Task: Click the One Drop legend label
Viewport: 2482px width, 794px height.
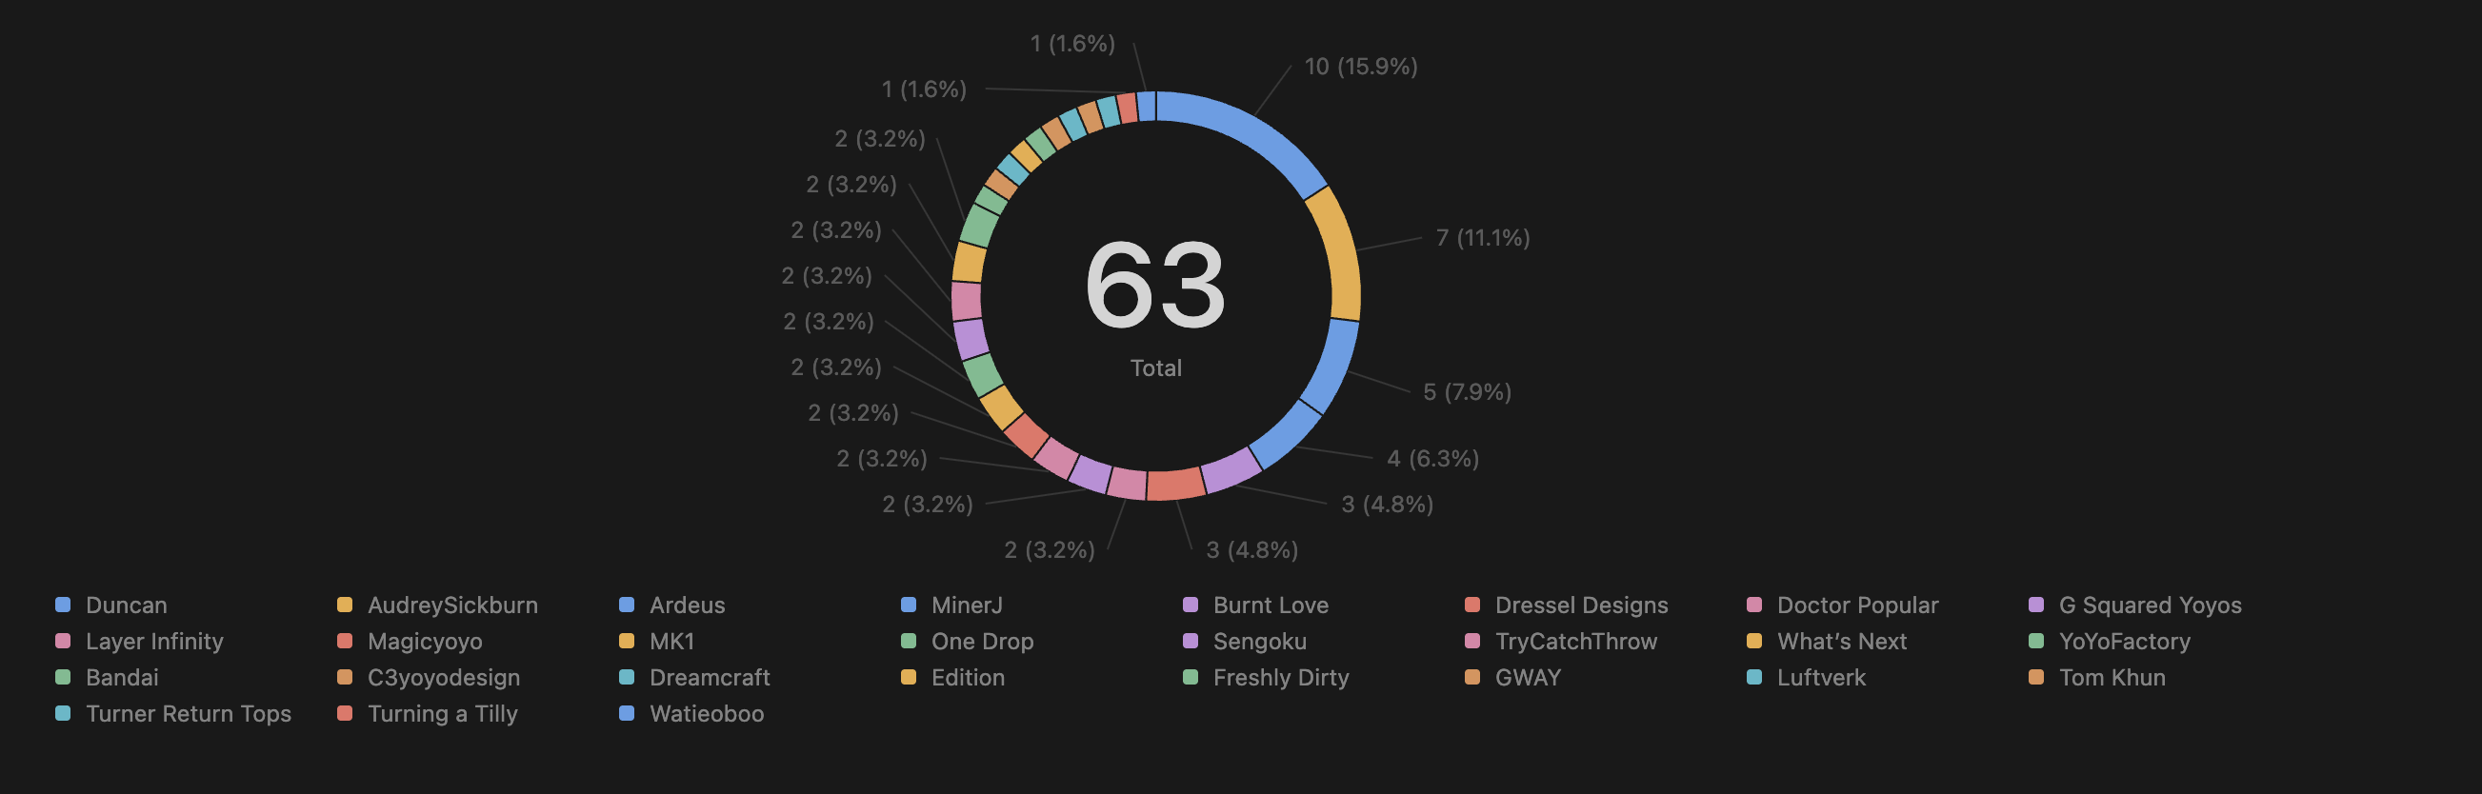Action: pos(982,642)
